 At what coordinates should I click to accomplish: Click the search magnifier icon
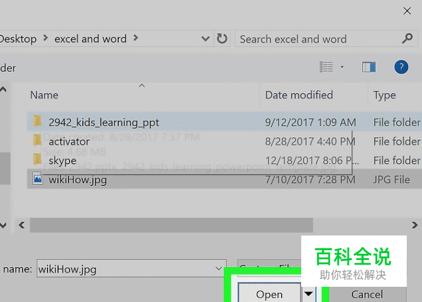tap(407, 38)
